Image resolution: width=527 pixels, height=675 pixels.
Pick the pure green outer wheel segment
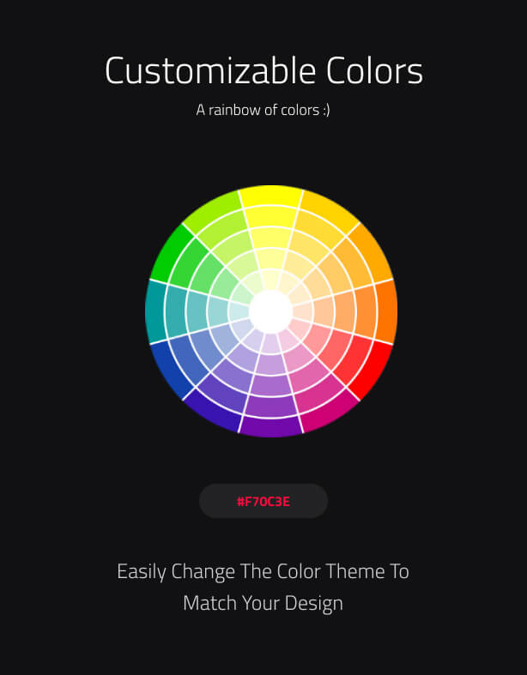[168, 253]
